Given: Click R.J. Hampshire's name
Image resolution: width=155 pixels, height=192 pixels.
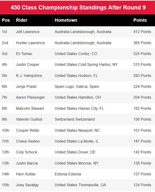Looking at the screenshot, I should [29, 76].
